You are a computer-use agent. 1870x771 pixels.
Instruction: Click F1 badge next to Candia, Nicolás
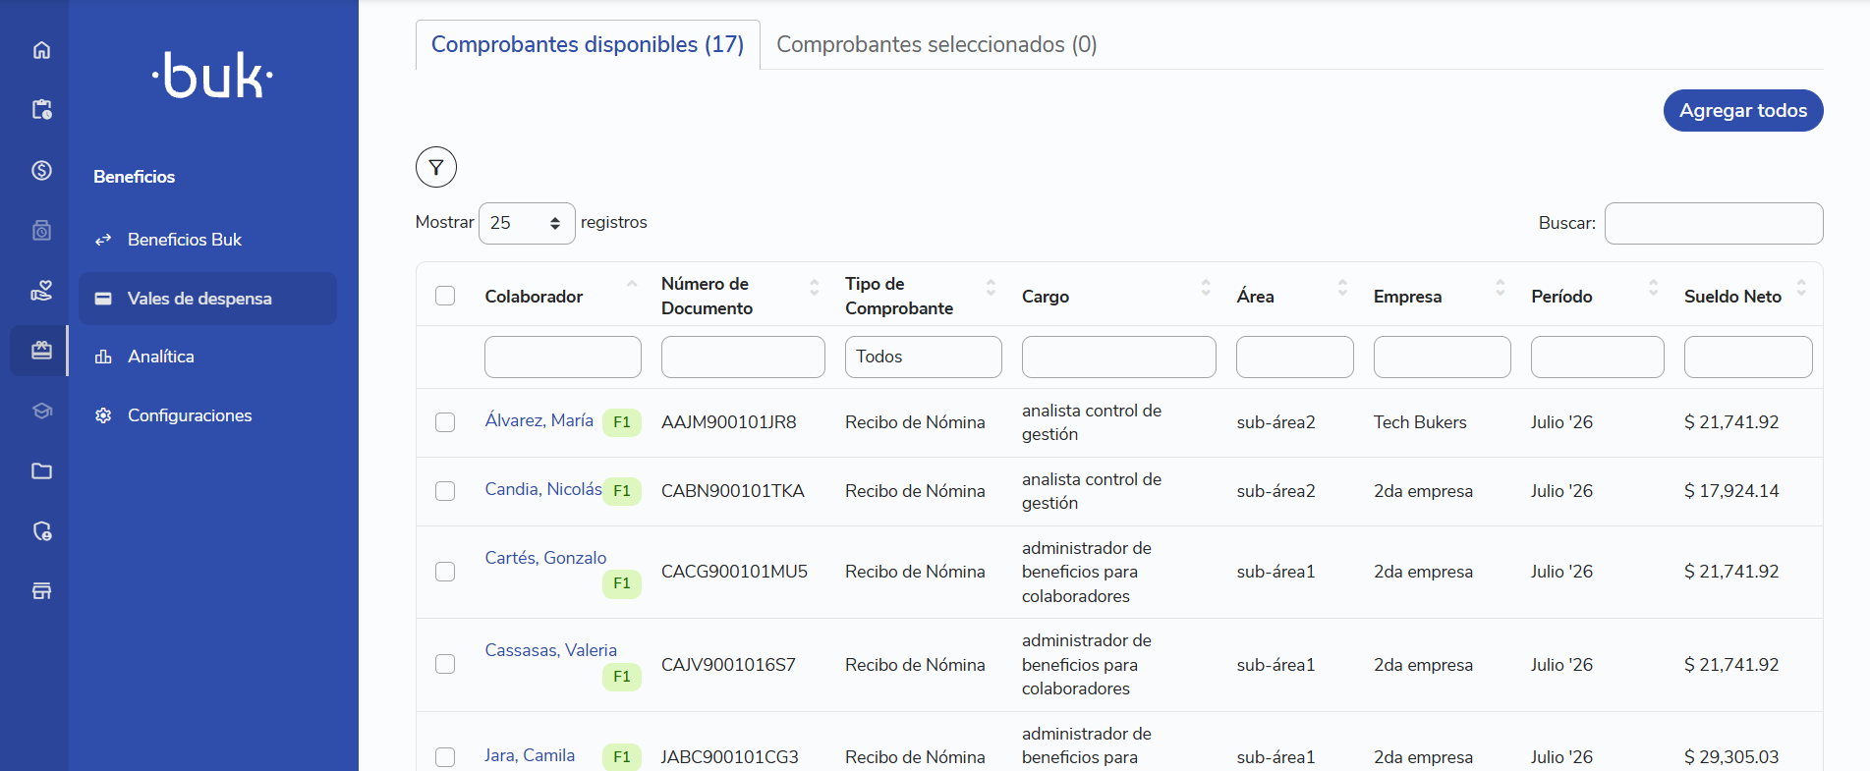(621, 491)
